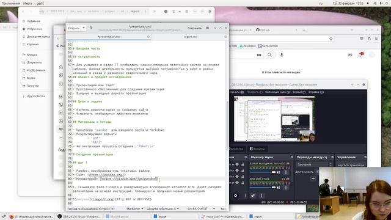Click the github.com/jgm/pandoc link on line 83
The image size is (391, 220).
coord(128,179)
